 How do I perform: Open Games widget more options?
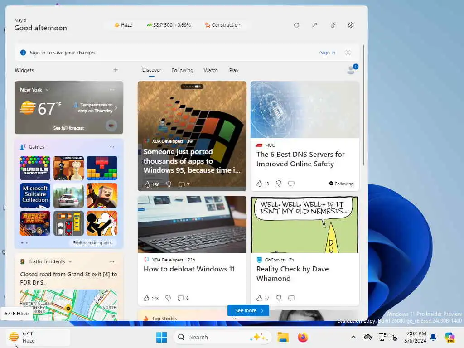[x=112, y=147]
